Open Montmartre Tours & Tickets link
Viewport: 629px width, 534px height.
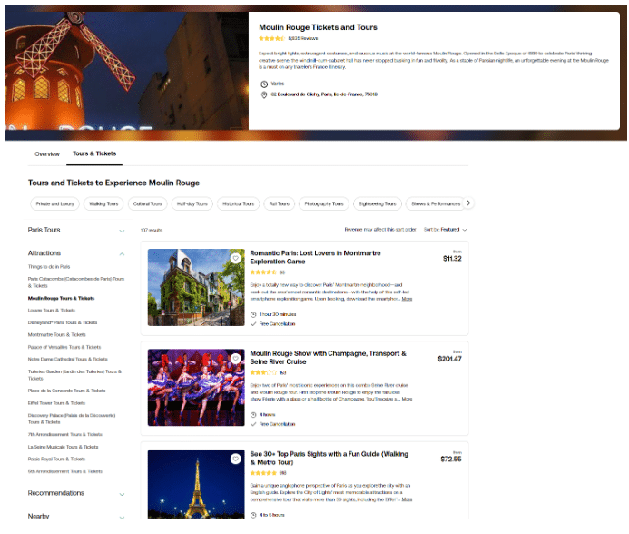[56, 334]
